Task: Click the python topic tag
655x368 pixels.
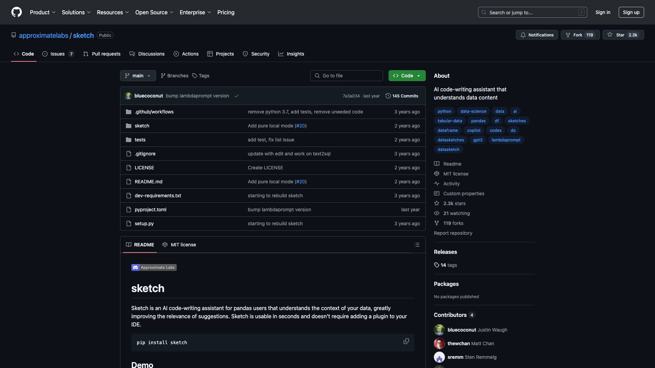Action: 444,111
